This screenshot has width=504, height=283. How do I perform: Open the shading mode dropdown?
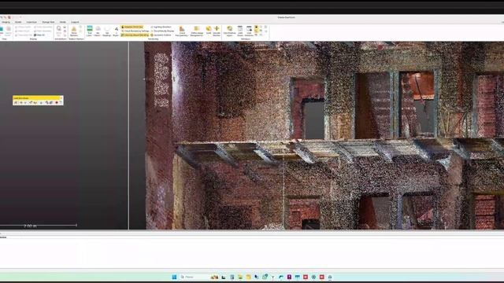pyautogui.click(x=107, y=31)
